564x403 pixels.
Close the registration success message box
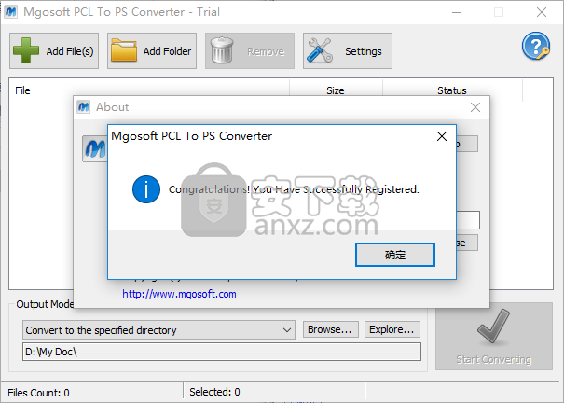coord(442,136)
